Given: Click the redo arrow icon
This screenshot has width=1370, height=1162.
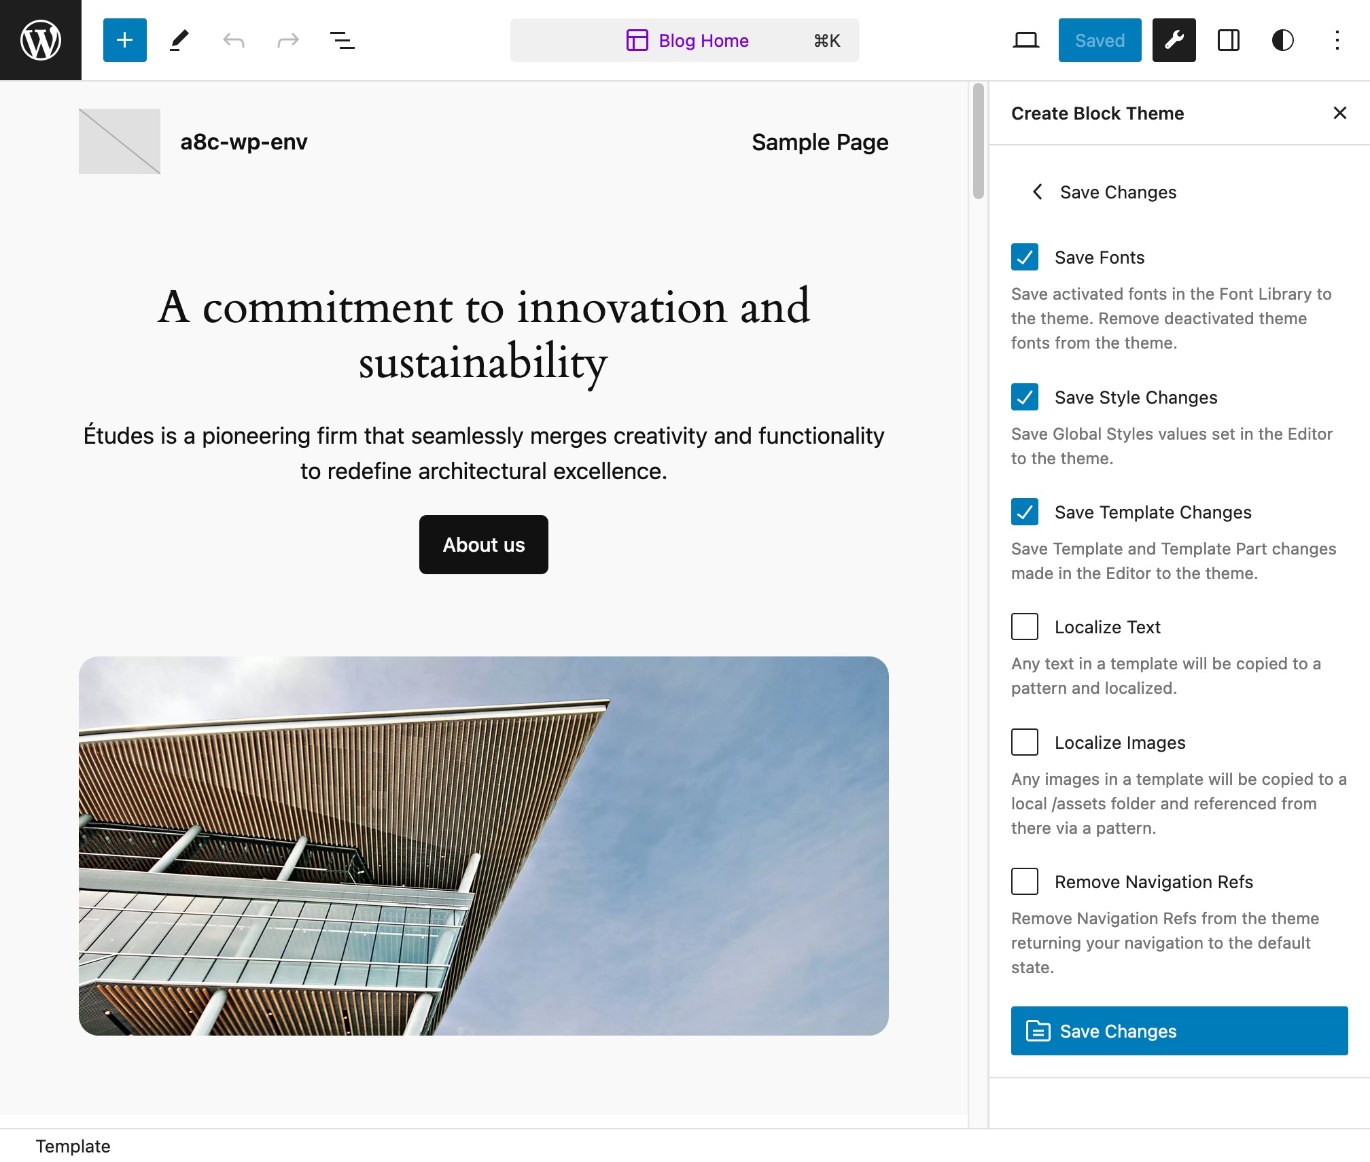Looking at the screenshot, I should coord(286,39).
